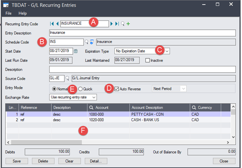Click the Delete button
242x168 pixels.
tap(43, 161)
